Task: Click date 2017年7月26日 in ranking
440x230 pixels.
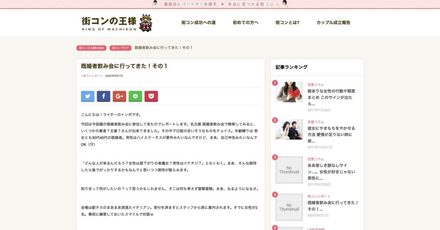Action: click(319, 110)
